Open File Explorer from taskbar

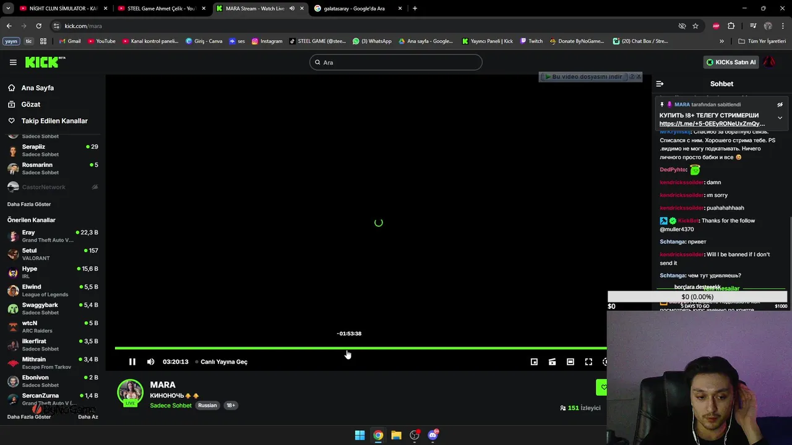coord(396,435)
